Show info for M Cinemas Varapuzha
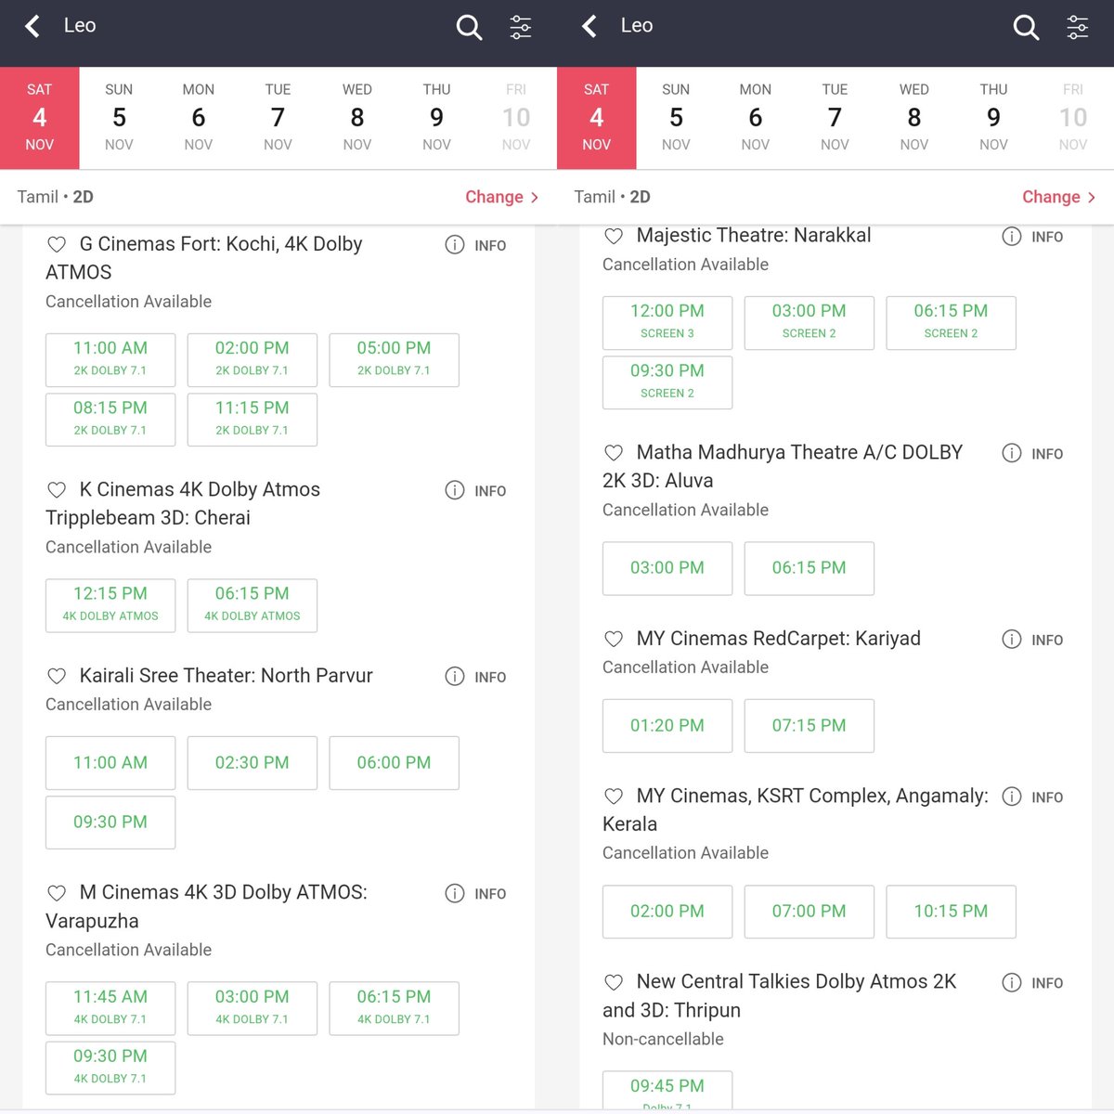The height and width of the screenshot is (1114, 1114). pyautogui.click(x=475, y=893)
